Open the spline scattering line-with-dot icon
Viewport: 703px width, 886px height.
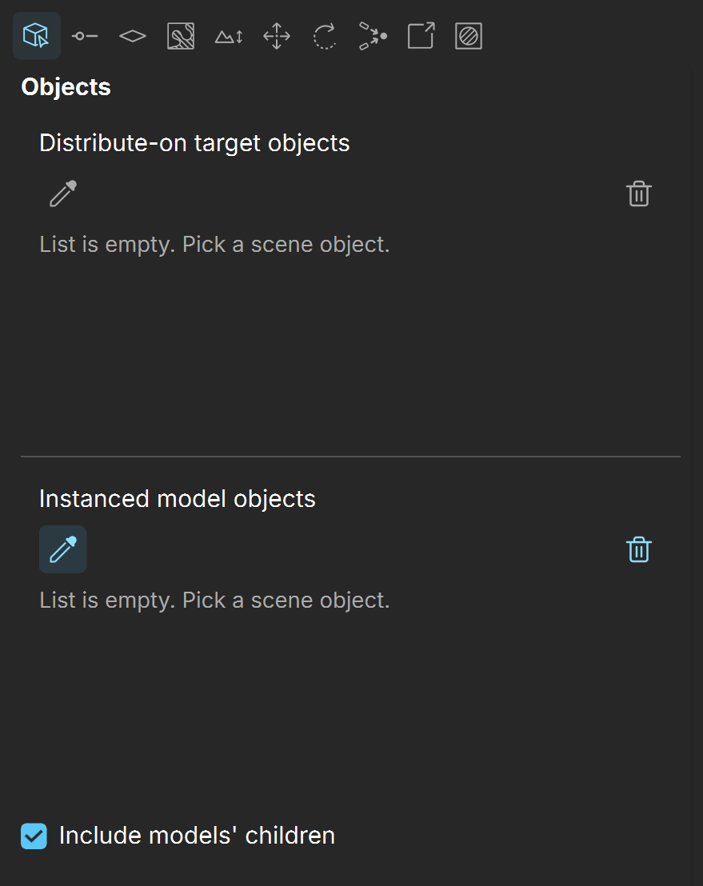[85, 36]
